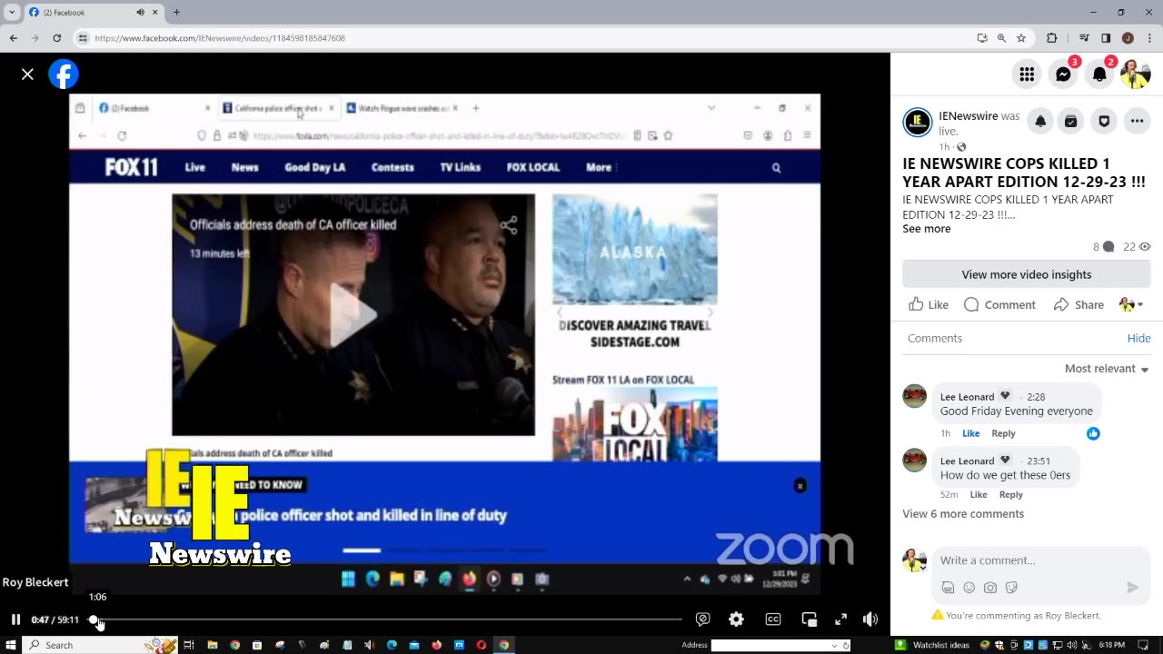1163x654 pixels.
Task: Open Facebook notifications bell
Action: [1099, 74]
